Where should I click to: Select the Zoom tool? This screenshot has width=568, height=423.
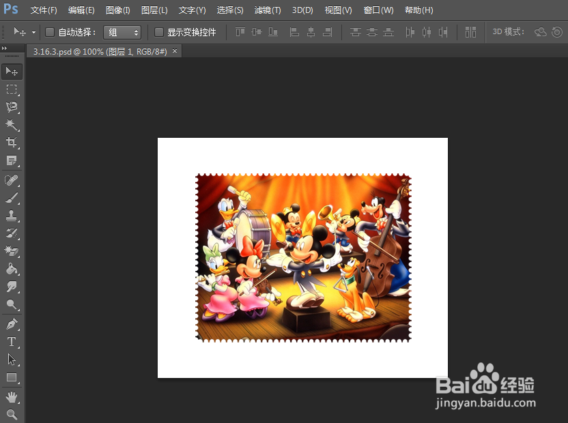click(12, 414)
